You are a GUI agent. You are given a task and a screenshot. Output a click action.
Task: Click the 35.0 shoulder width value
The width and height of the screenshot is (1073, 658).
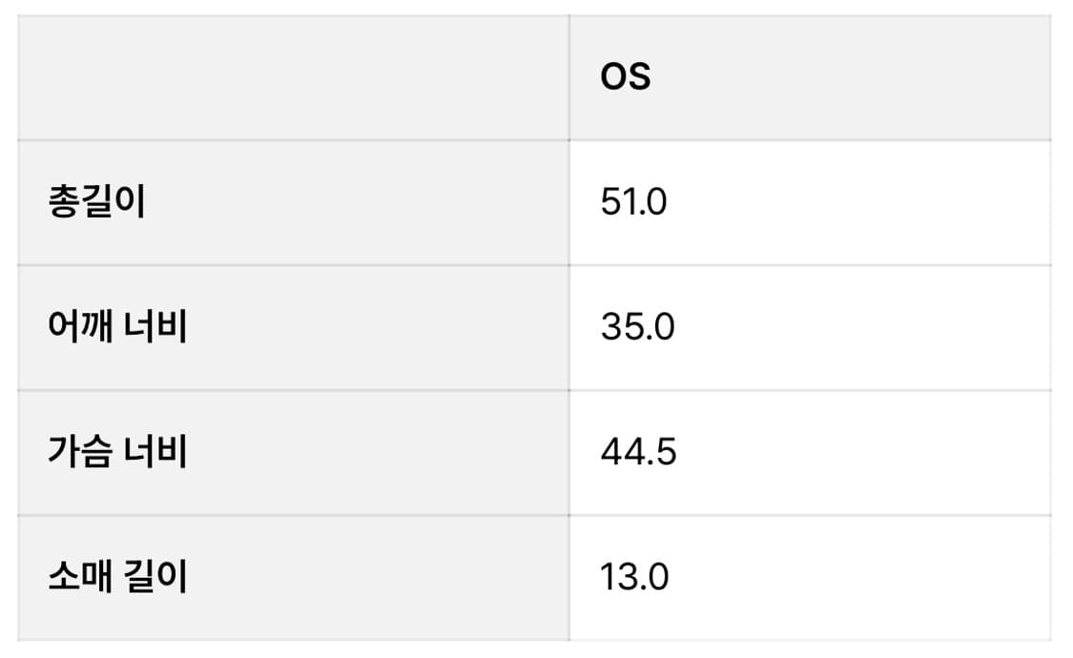click(x=637, y=327)
